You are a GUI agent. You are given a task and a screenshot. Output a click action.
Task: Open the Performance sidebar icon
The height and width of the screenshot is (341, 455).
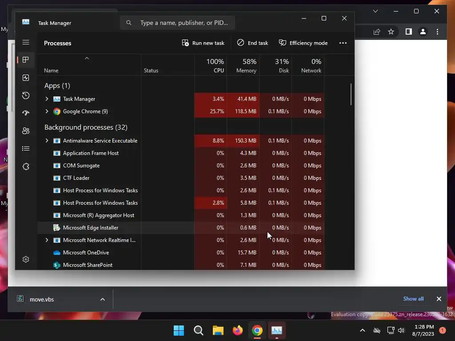26,78
